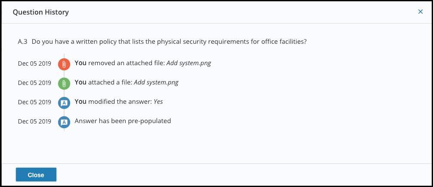Click the red paperclip removed-file icon
The width and height of the screenshot is (433, 187).
point(64,64)
